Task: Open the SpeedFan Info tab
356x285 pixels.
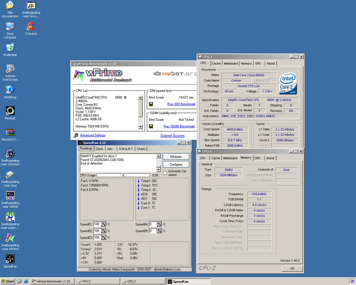Action: click(x=110, y=149)
